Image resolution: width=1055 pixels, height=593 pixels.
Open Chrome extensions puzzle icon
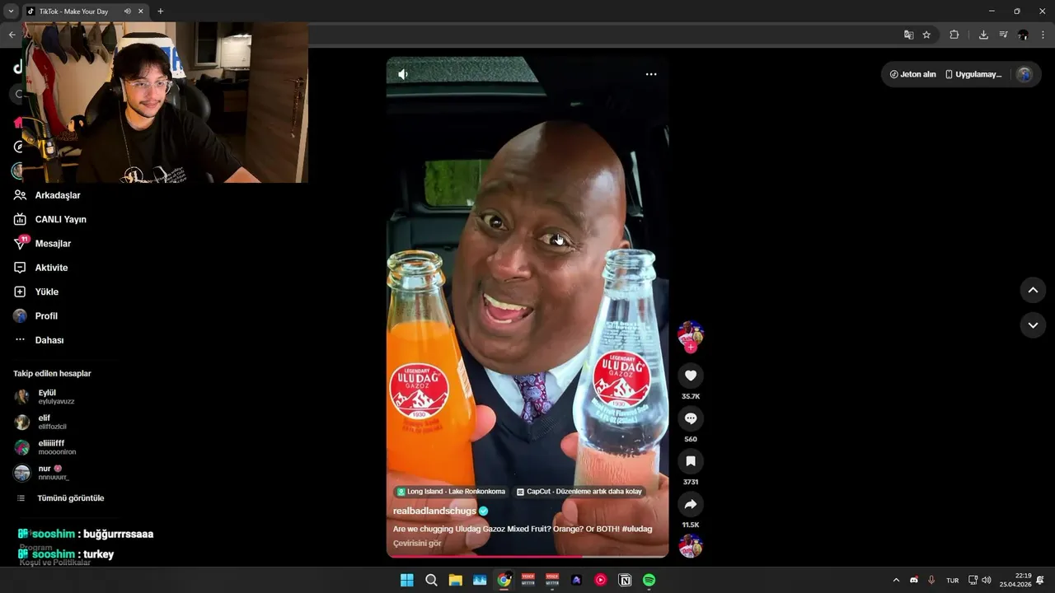click(x=954, y=35)
